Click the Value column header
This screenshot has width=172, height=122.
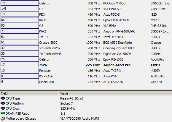pyautogui.click(x=115, y=93)
